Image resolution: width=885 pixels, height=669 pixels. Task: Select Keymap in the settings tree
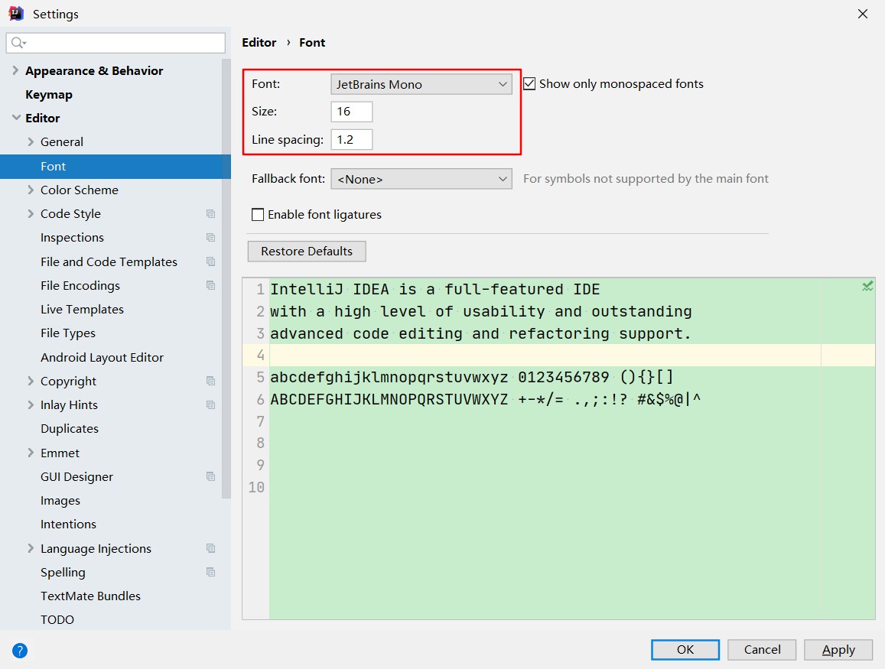[49, 95]
